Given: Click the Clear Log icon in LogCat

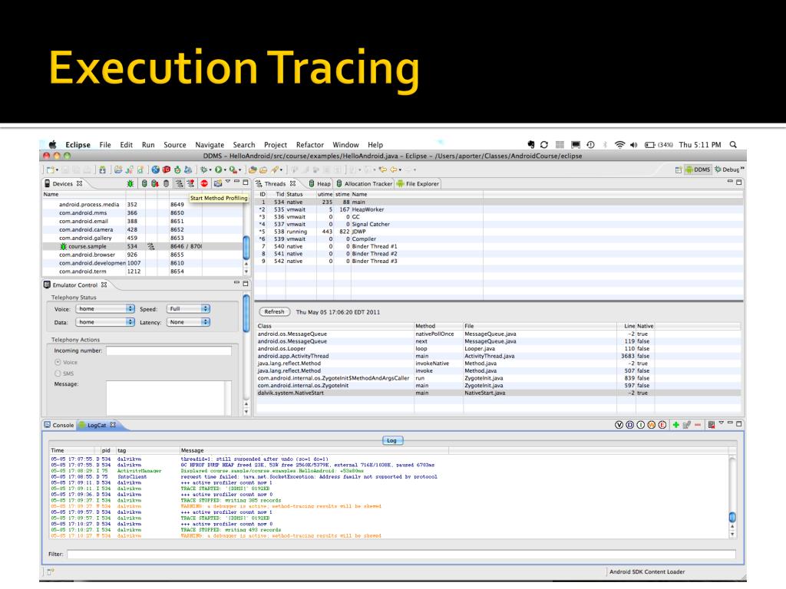Looking at the screenshot, I should point(712,425).
